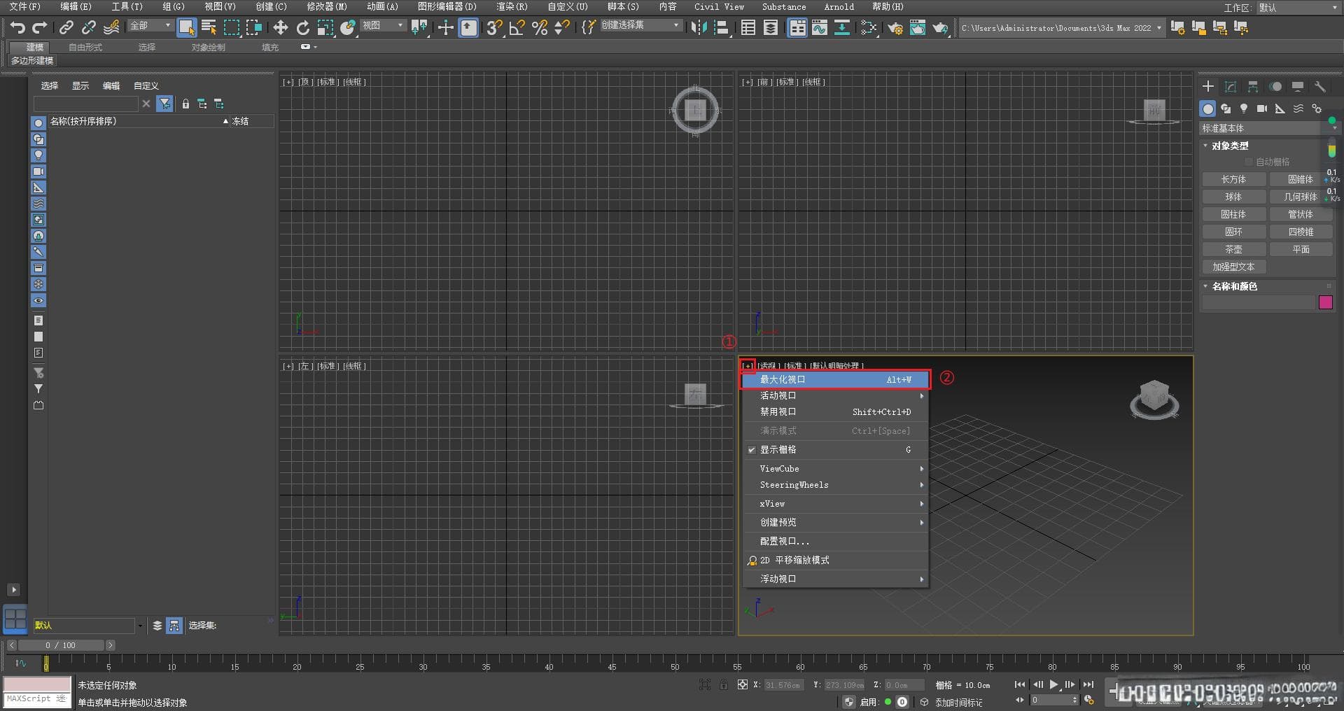Toggle the 自动栅格 checkbox
This screenshot has height=711, width=1344.
(x=1249, y=162)
